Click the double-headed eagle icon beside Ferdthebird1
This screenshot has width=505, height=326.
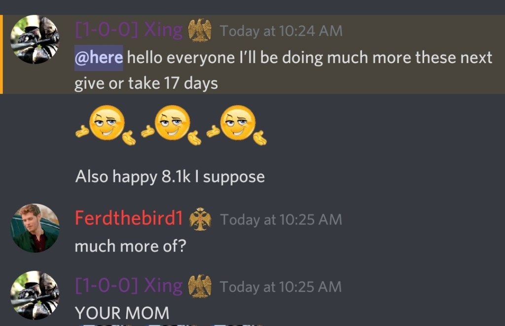[200, 219]
